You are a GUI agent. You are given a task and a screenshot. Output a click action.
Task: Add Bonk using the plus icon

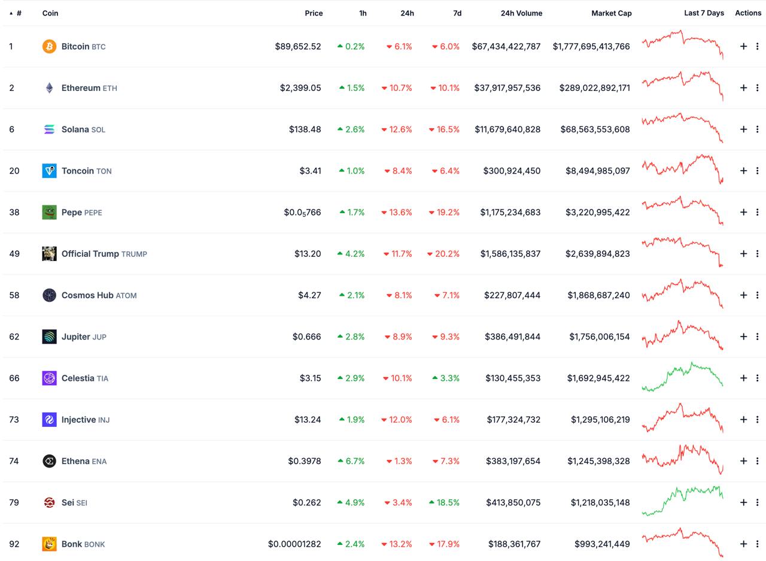pyautogui.click(x=743, y=544)
